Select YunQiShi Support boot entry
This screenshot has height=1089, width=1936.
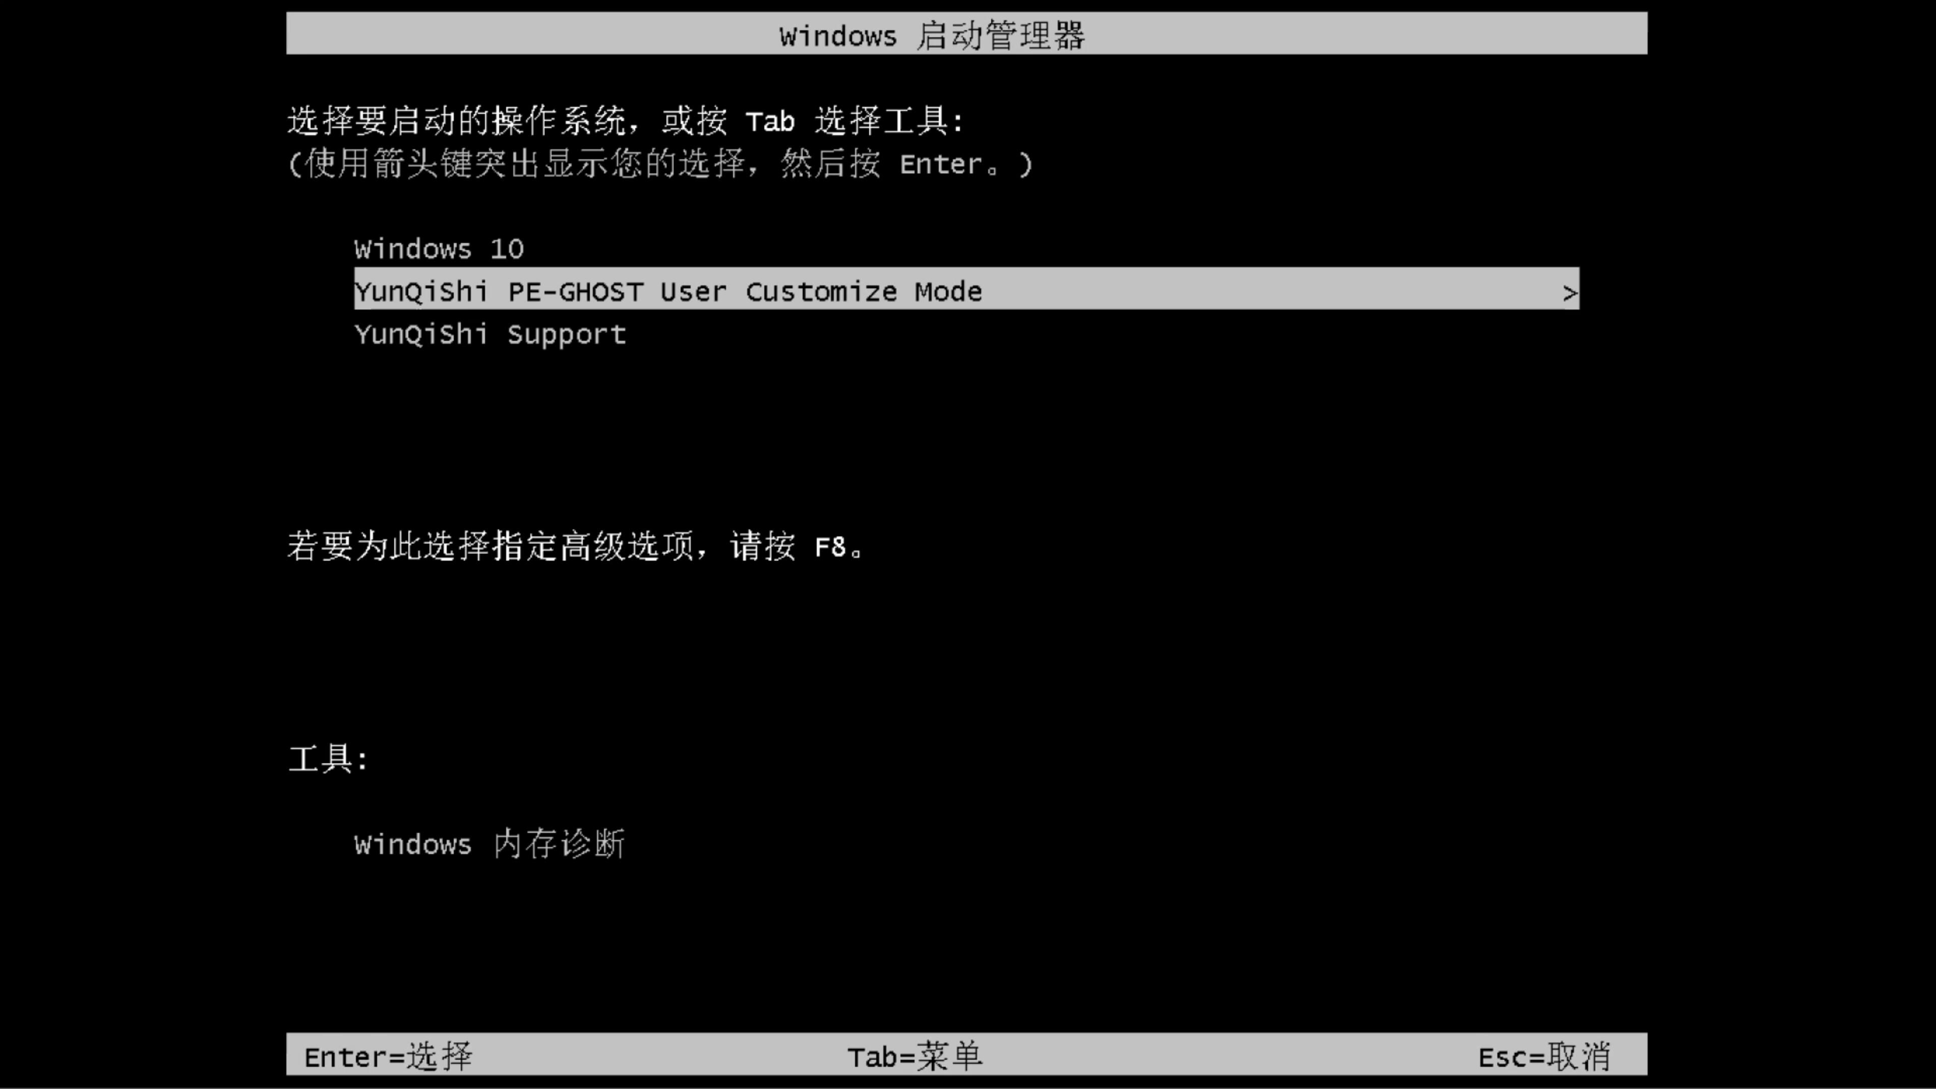[490, 334]
